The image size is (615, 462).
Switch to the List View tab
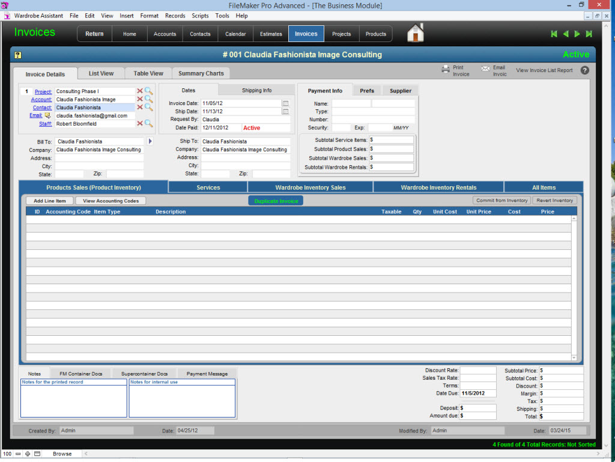101,73
